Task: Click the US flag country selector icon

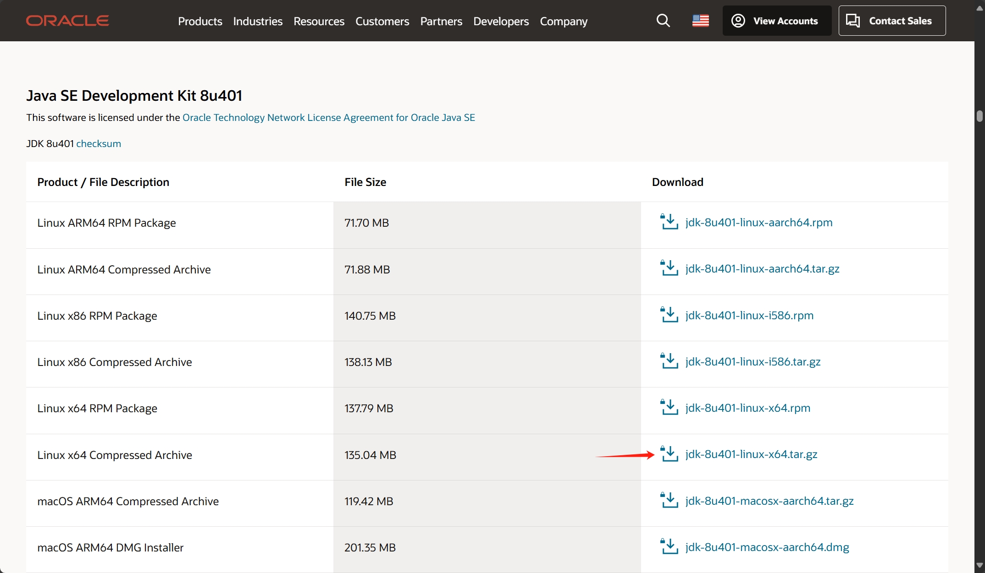Action: point(700,21)
